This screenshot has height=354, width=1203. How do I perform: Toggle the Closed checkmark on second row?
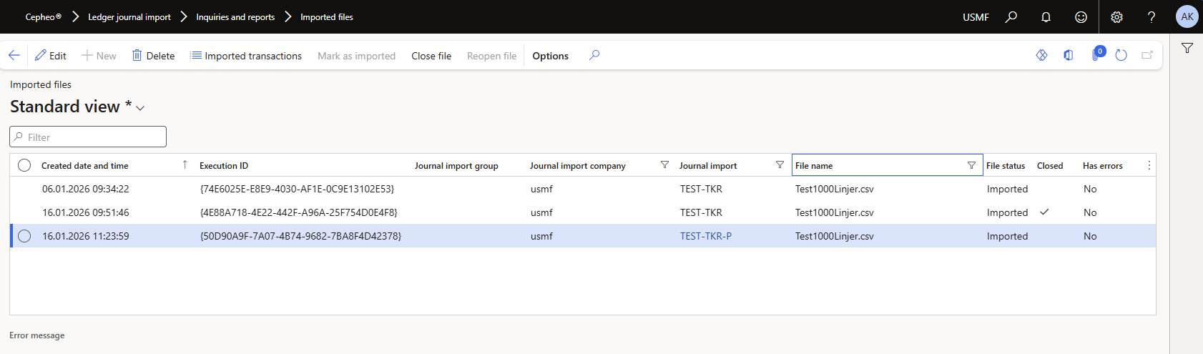1044,212
